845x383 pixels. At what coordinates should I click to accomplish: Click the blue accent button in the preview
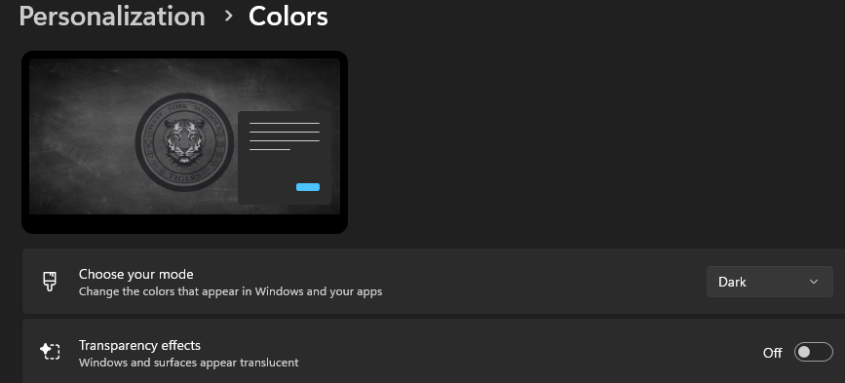(308, 187)
